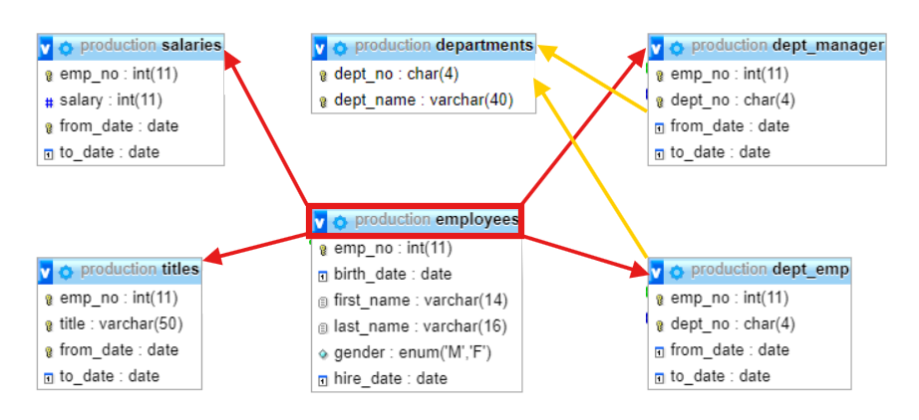Click the date icon beside from_date in dept_emp

tap(660, 351)
